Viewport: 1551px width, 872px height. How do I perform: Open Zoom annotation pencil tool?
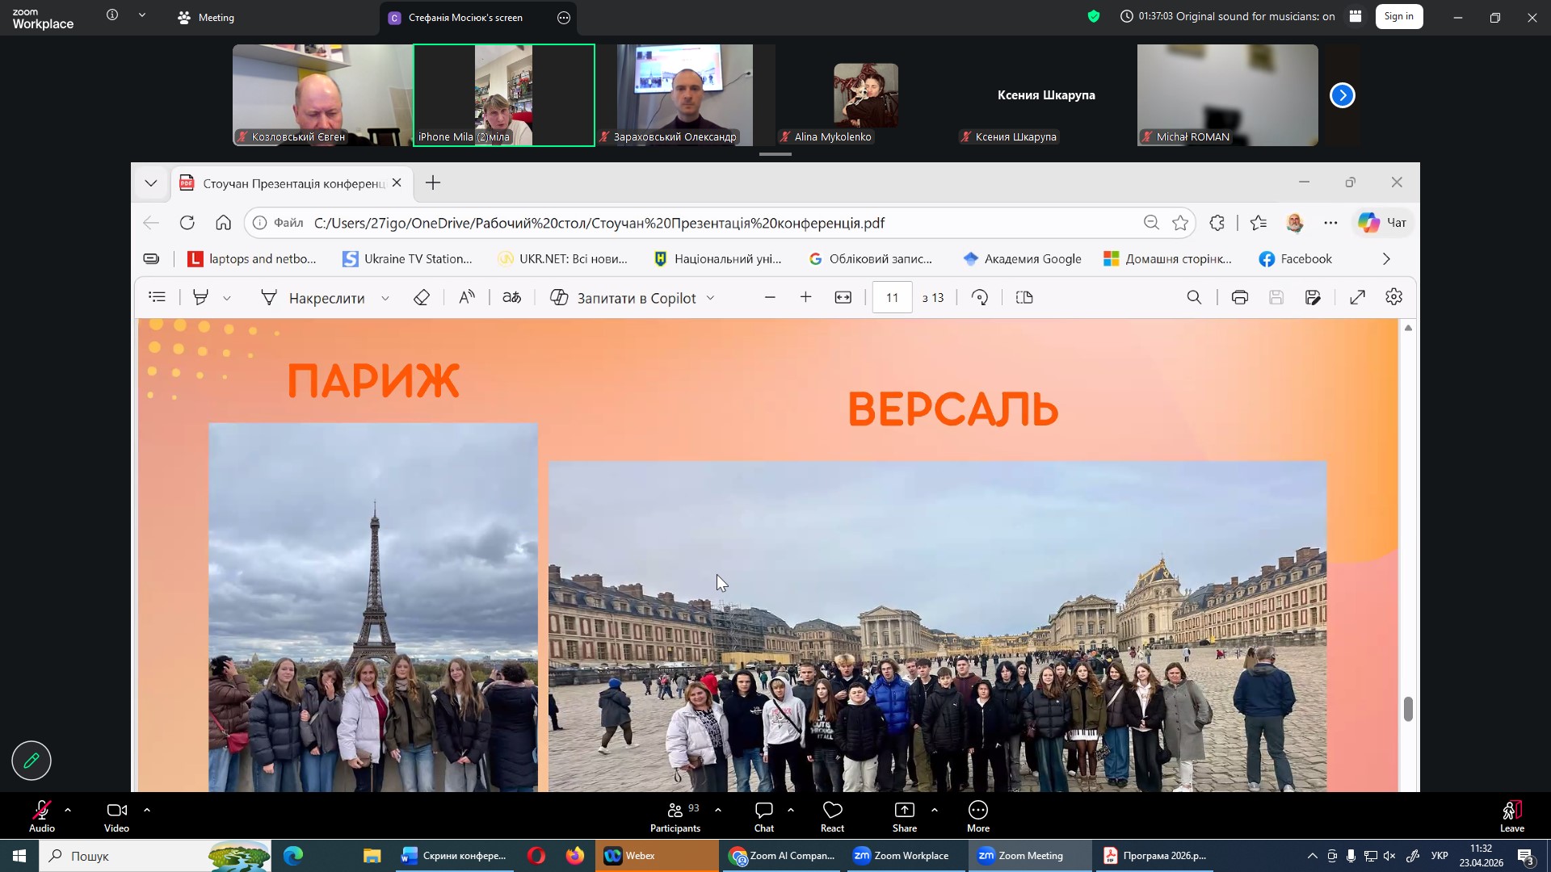[x=32, y=761]
